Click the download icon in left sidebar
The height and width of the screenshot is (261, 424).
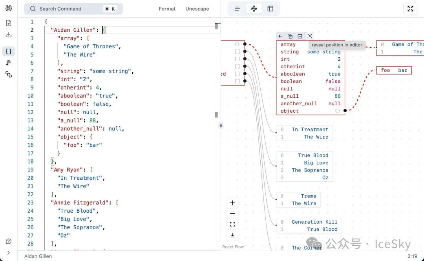point(9,35)
